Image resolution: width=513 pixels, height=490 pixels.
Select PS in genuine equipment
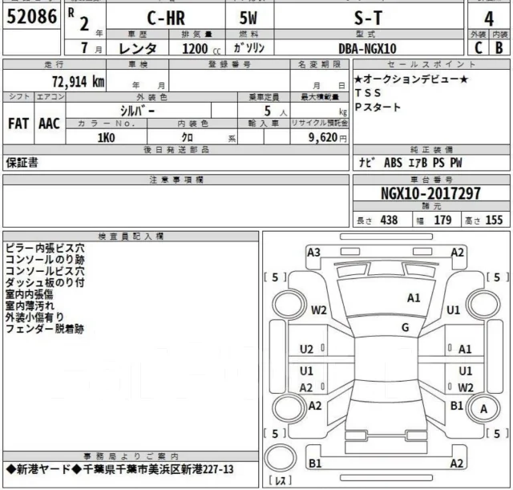(438, 163)
